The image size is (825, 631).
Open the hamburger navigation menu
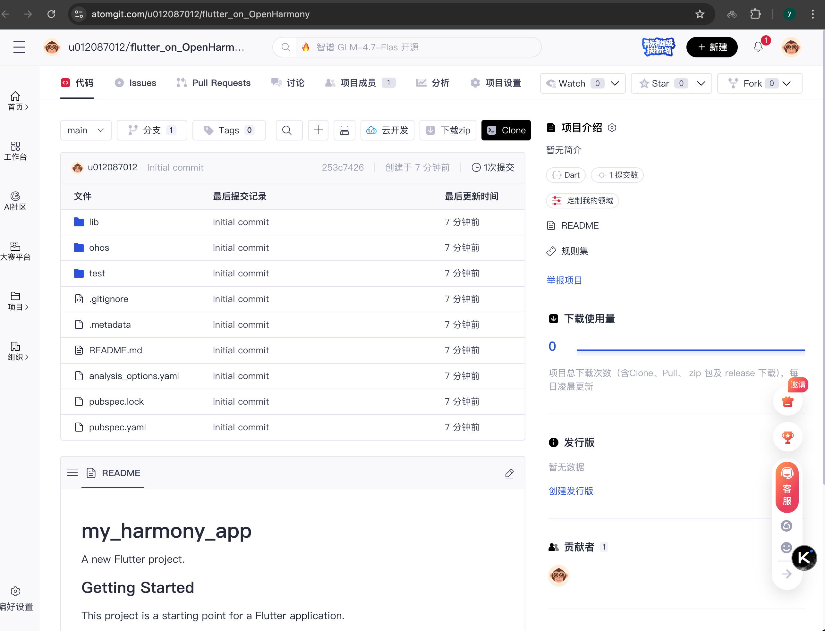click(19, 47)
